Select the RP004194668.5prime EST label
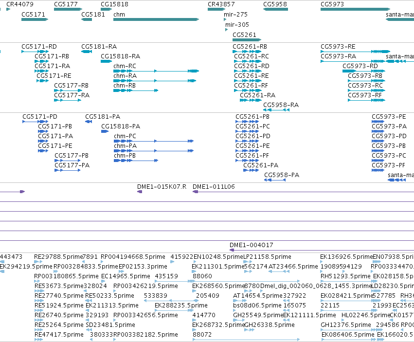This screenshot has width=414, height=342. click(x=133, y=257)
